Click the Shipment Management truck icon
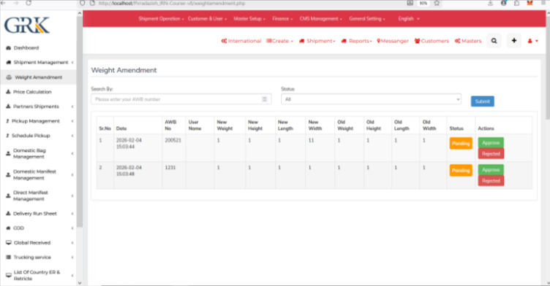Image resolution: width=550 pixels, height=286 pixels. (x=9, y=62)
